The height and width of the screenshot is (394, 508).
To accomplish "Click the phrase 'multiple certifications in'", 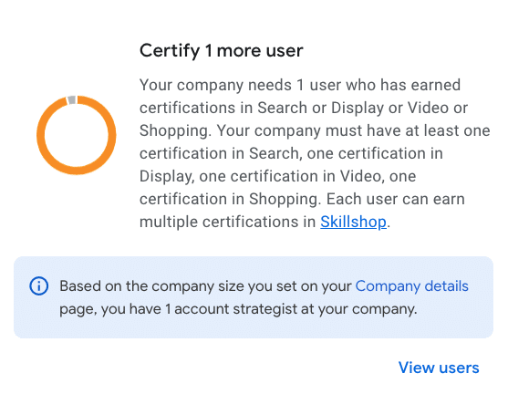I will 227,222.
